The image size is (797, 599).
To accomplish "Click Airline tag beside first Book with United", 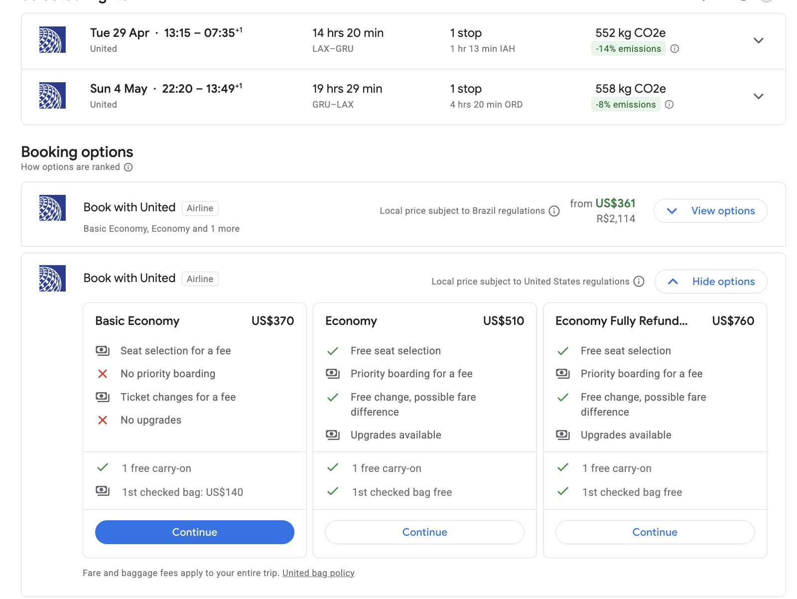I will coord(200,208).
